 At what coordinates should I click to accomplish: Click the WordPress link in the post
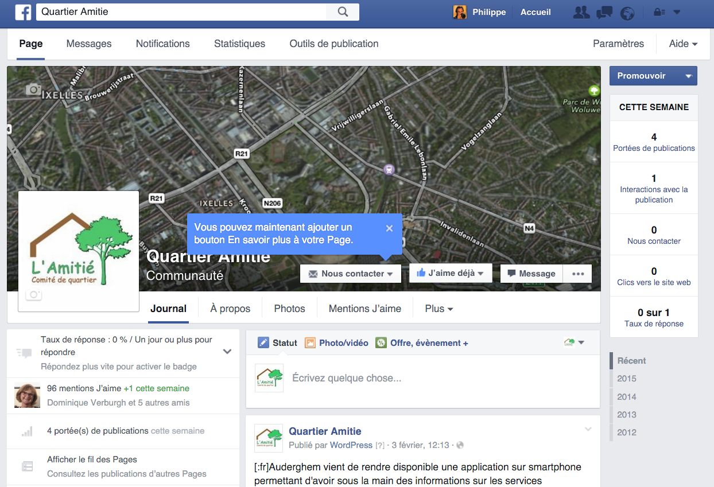351,445
